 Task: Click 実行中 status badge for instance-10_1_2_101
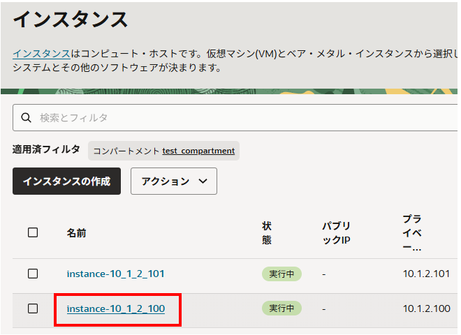[x=281, y=274]
